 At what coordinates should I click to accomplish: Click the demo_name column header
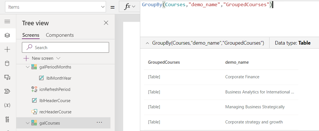point(237,62)
